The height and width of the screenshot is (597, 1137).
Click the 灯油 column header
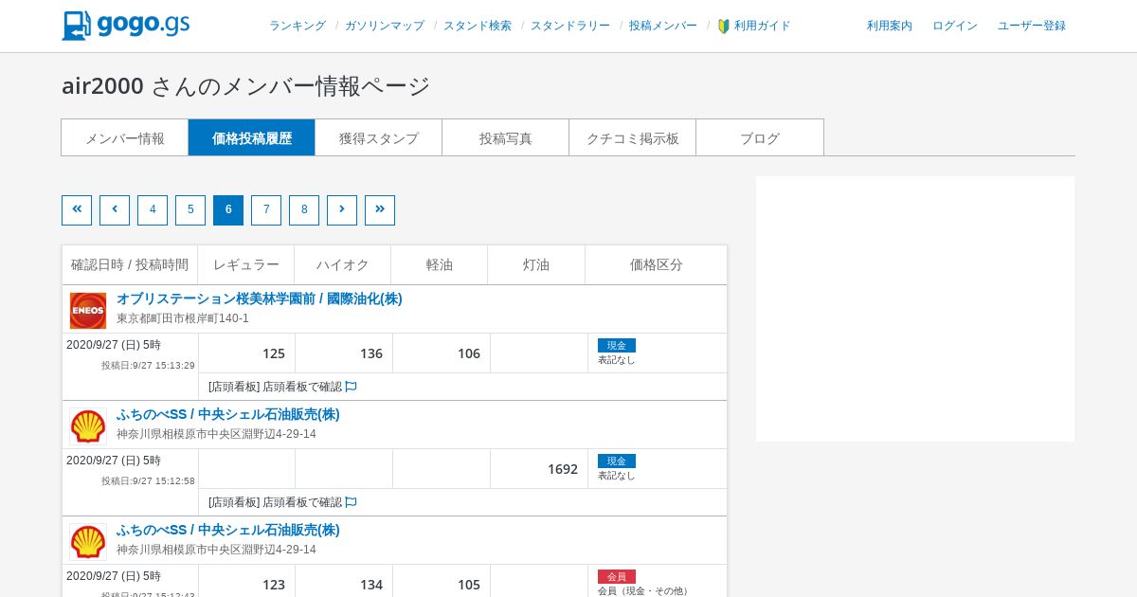click(x=536, y=264)
